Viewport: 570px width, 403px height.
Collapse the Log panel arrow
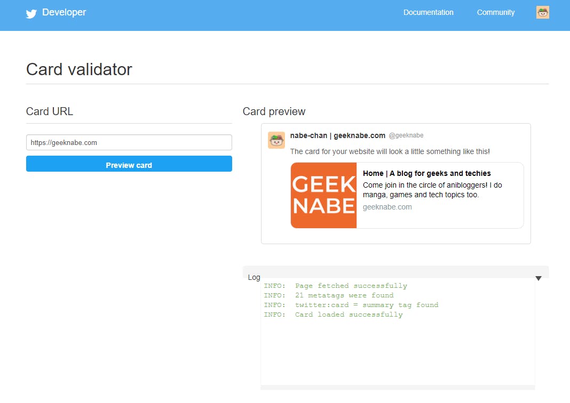(x=539, y=278)
